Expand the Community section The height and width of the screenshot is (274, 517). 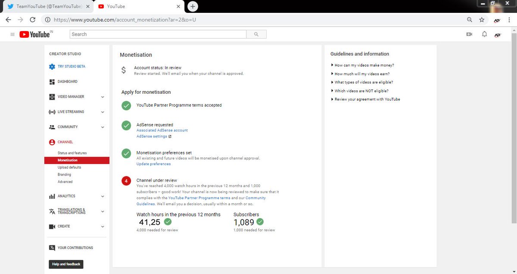pos(103,127)
